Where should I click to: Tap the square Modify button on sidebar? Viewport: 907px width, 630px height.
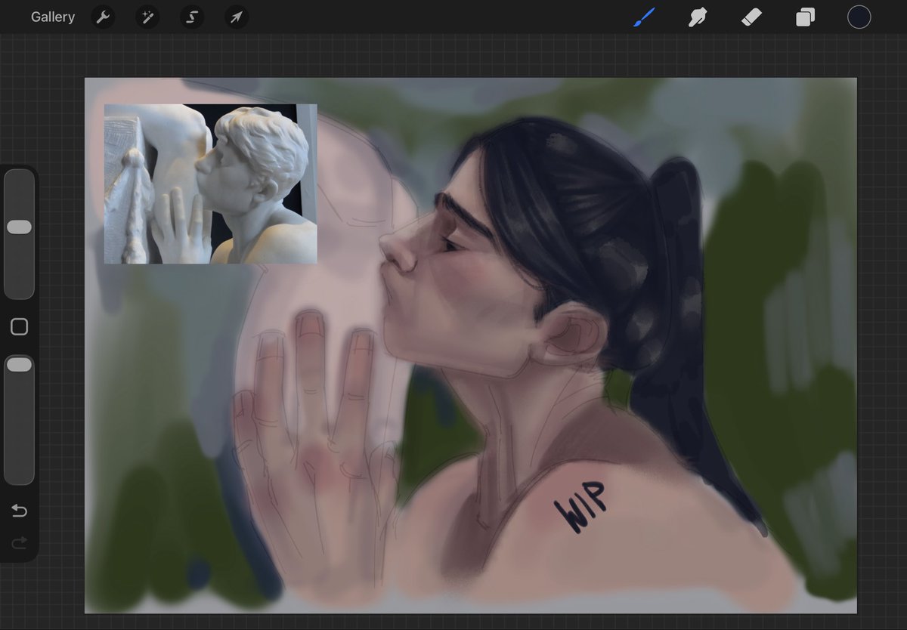[20, 326]
